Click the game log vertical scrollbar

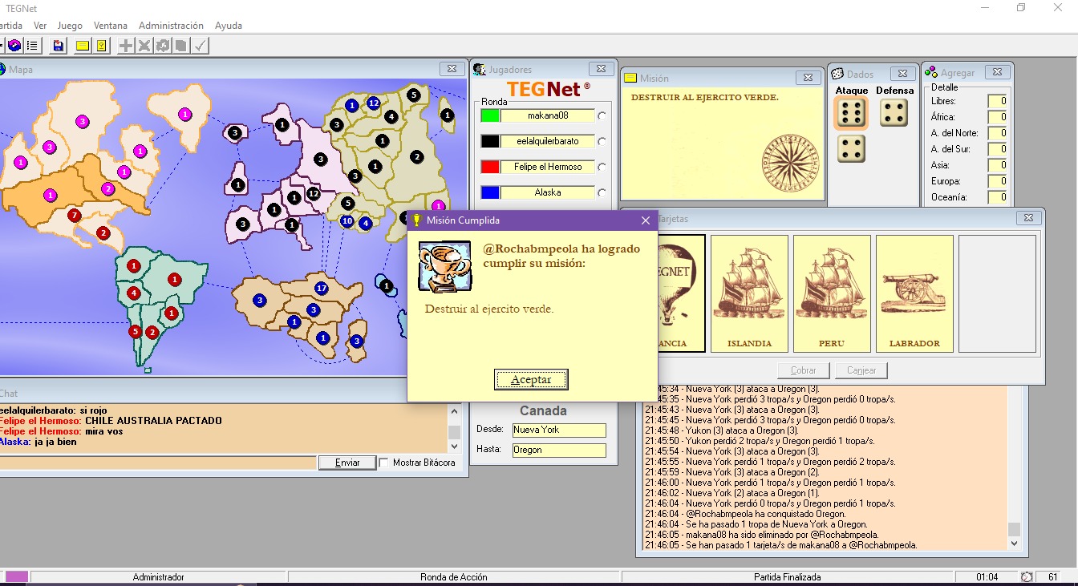tap(1015, 468)
